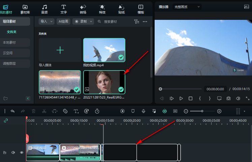Click the AI绘画 button

point(63,22)
